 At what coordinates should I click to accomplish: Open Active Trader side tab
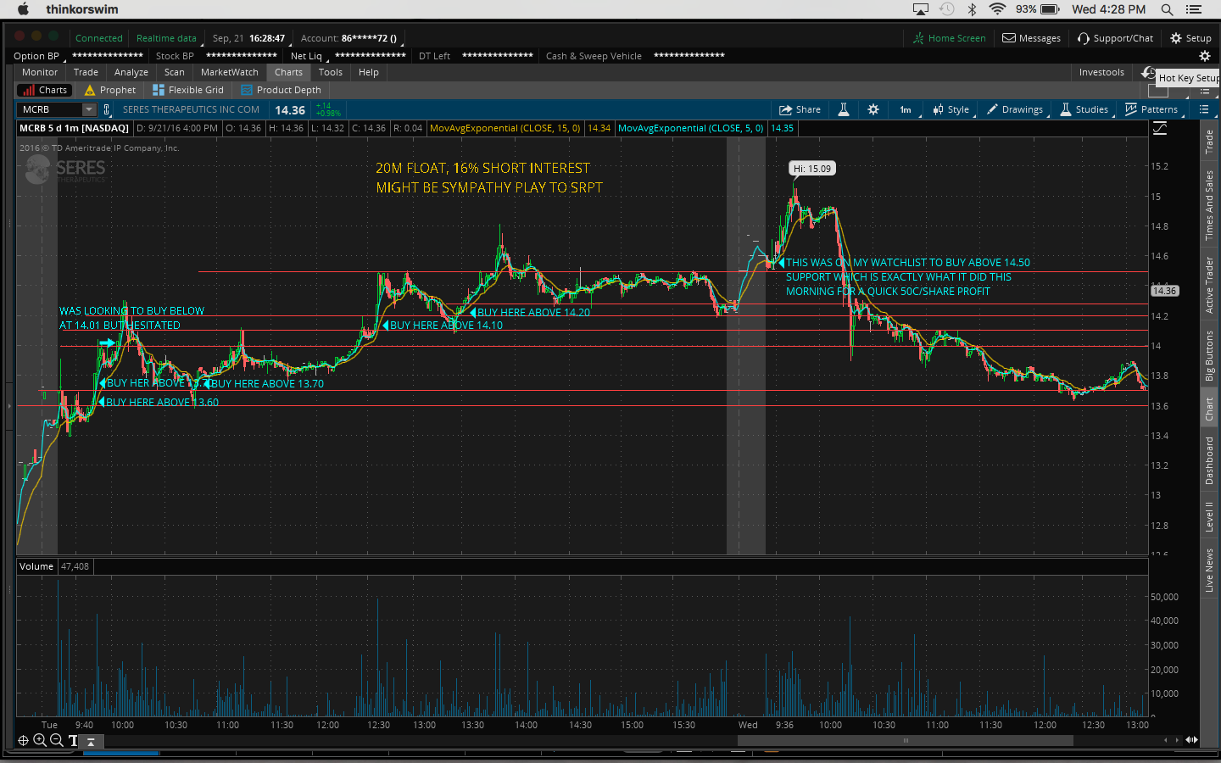[1209, 286]
